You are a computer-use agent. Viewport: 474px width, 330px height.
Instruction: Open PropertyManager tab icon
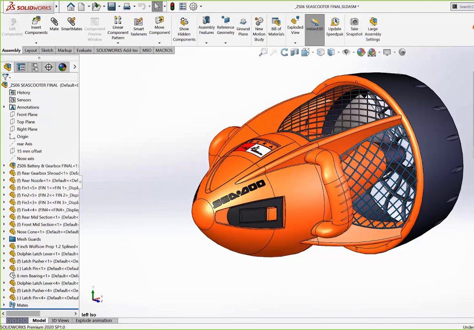[21, 67]
